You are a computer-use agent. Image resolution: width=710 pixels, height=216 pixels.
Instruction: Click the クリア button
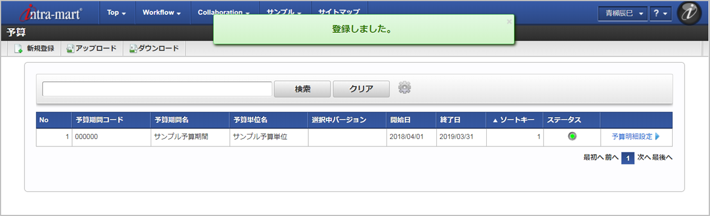pos(362,89)
